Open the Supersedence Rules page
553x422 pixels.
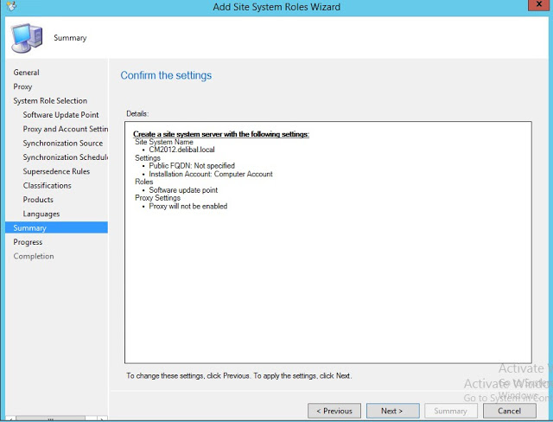[56, 171]
